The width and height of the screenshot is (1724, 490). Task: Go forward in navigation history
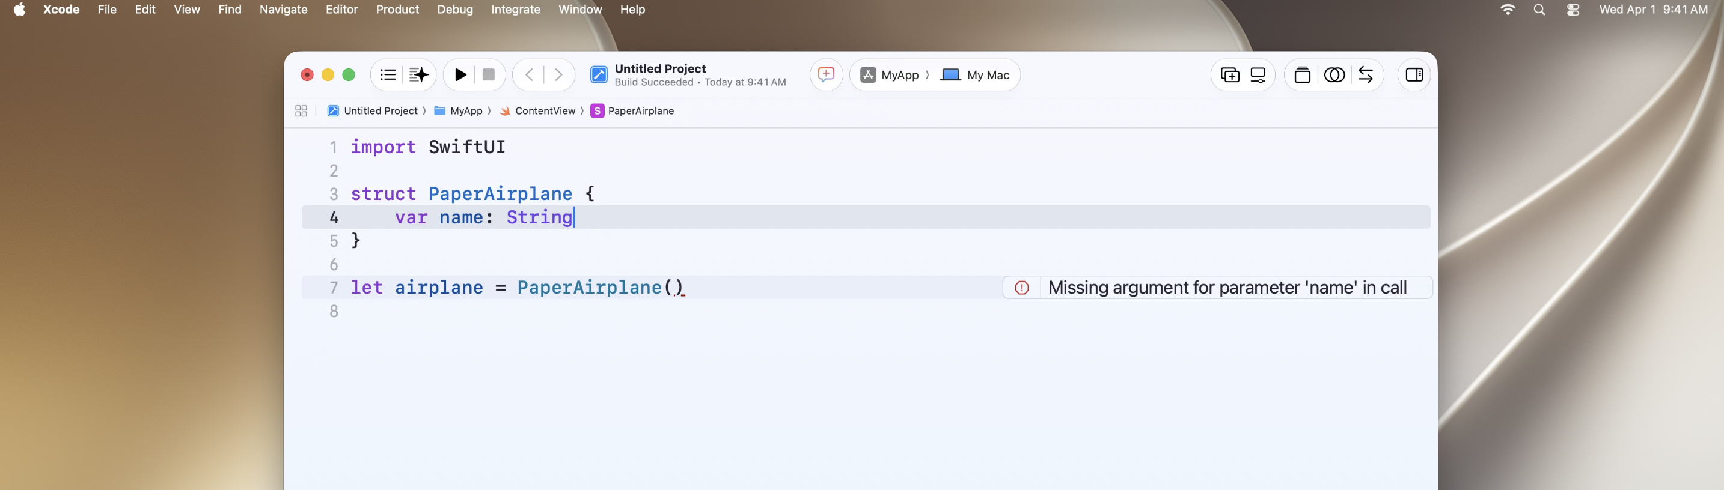pos(558,75)
